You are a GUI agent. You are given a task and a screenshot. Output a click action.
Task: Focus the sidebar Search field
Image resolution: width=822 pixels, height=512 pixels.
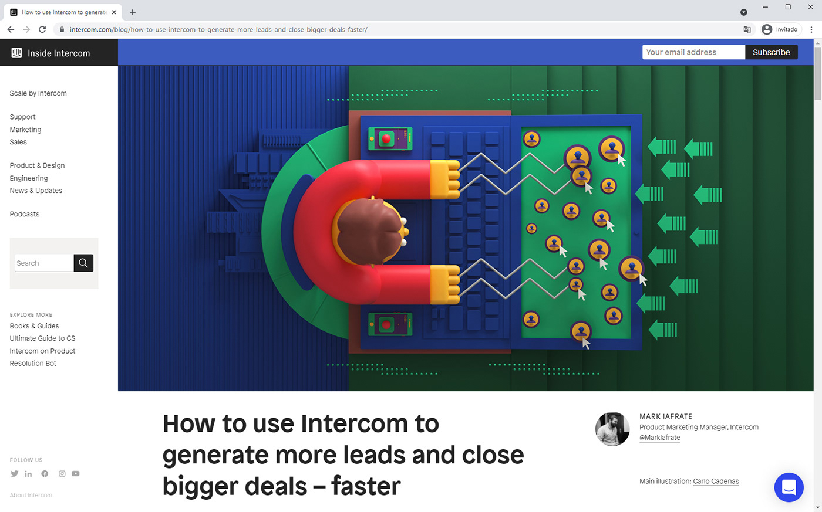point(44,263)
